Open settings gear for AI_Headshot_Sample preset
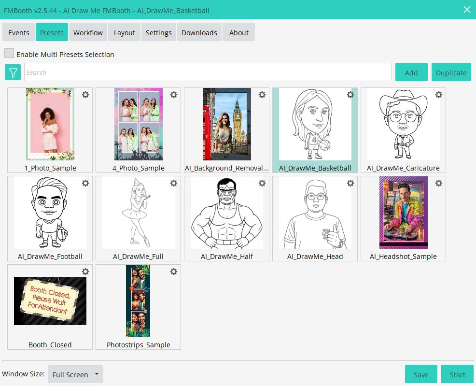476x386 pixels. pyautogui.click(x=439, y=183)
